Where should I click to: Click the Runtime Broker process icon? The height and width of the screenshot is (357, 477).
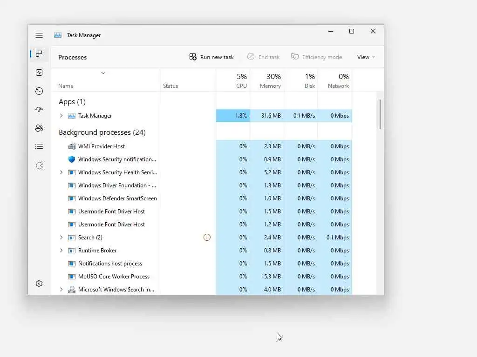(x=71, y=251)
